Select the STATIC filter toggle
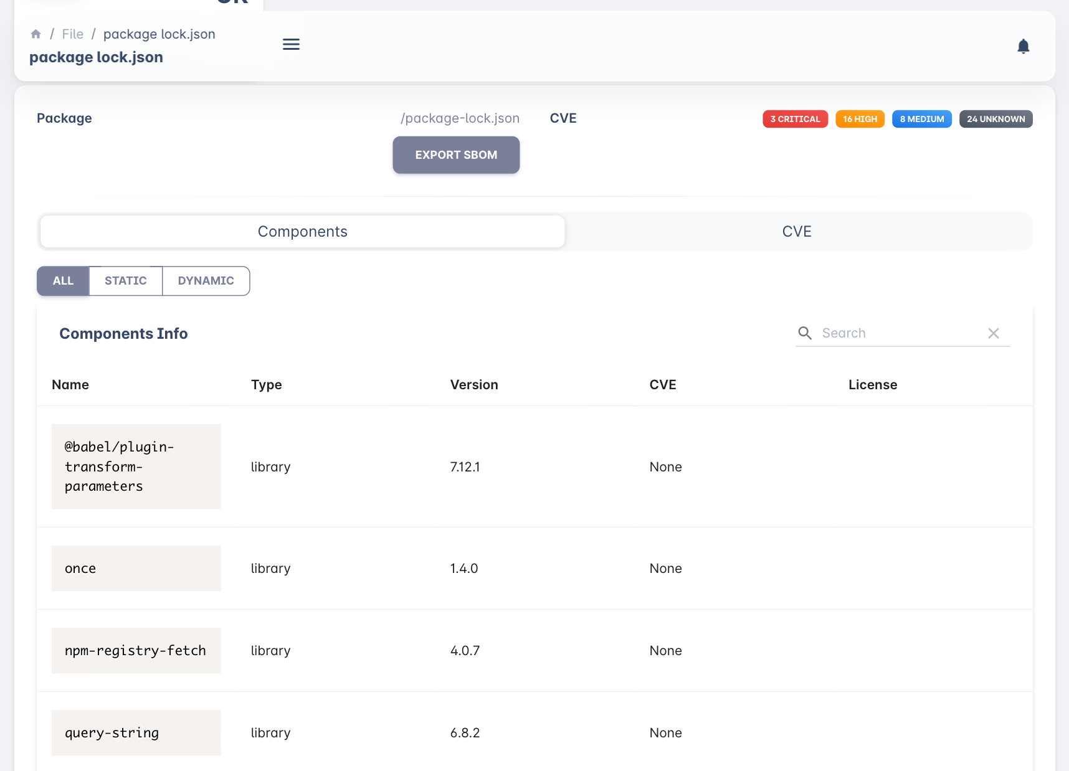The width and height of the screenshot is (1069, 771). point(126,281)
